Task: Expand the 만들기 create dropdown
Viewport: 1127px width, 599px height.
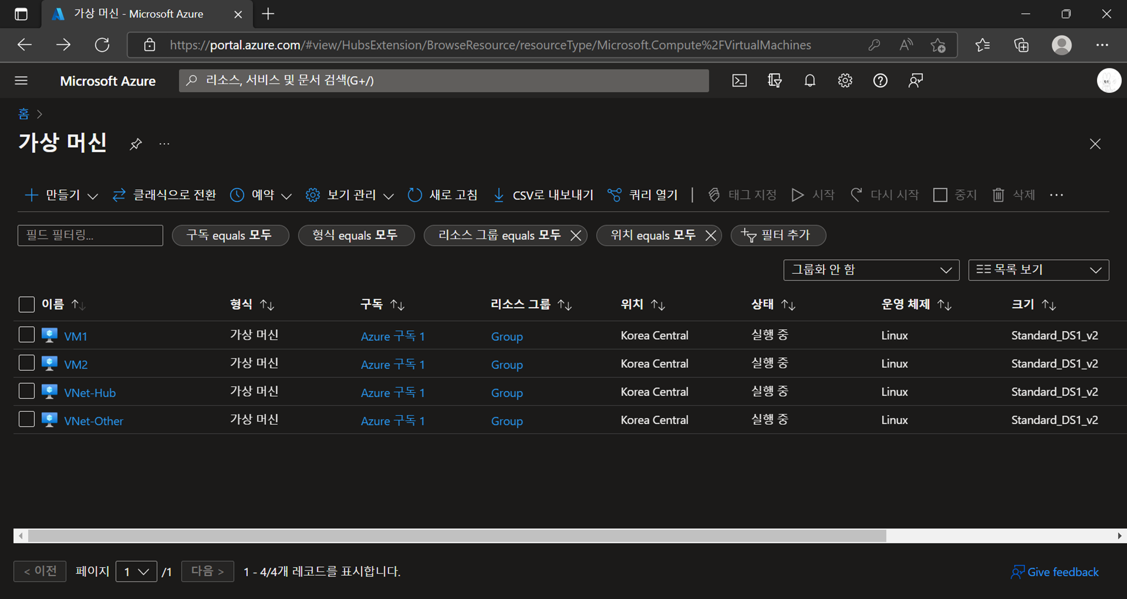Action: (62, 195)
